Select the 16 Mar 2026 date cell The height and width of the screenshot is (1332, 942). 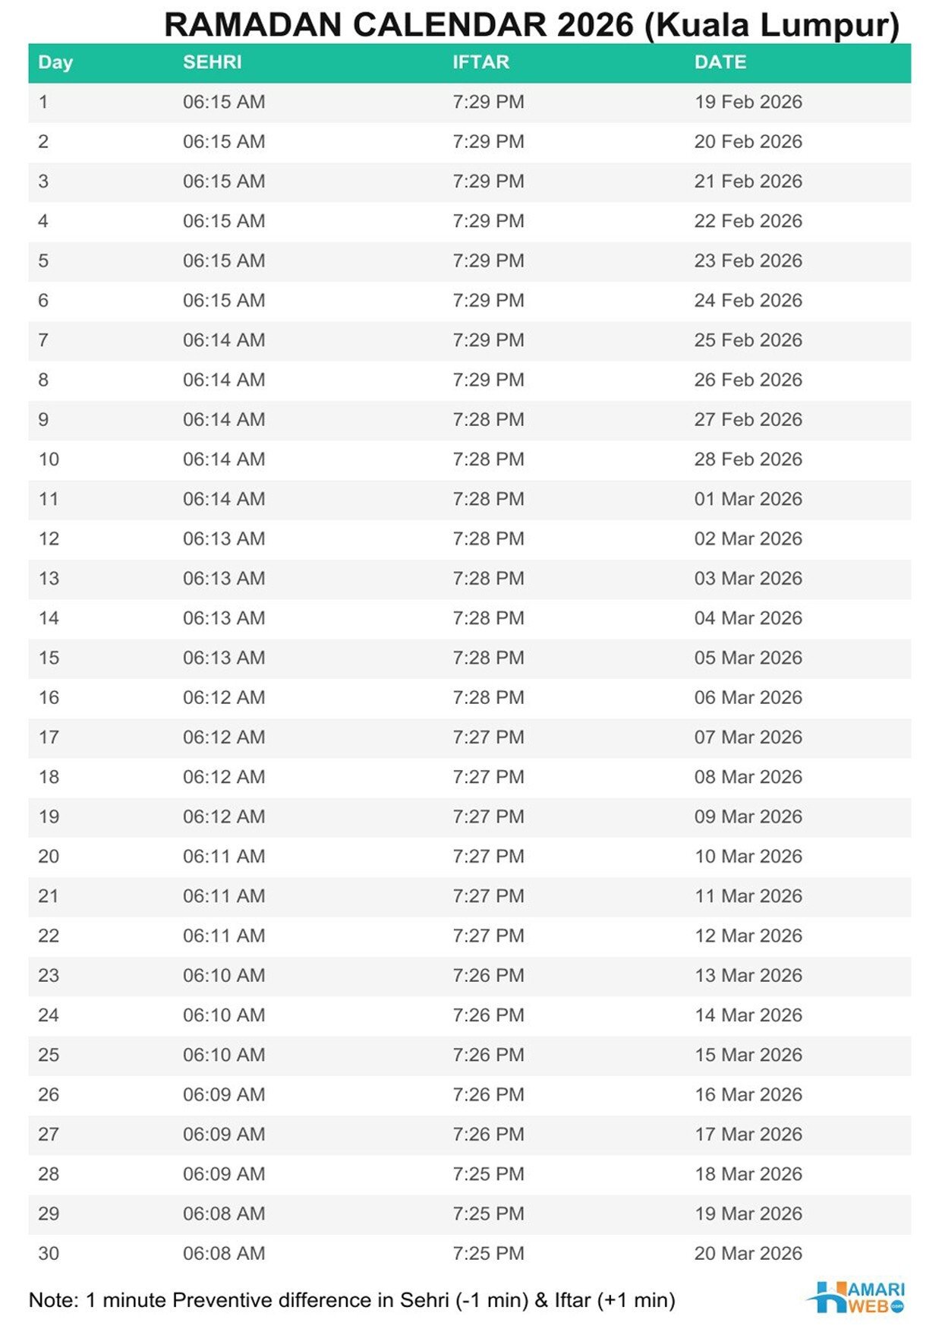(748, 1094)
